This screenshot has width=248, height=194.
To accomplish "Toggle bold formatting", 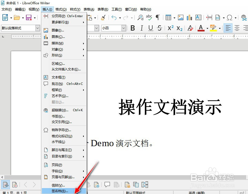I will pyautogui.click(x=133, y=28).
